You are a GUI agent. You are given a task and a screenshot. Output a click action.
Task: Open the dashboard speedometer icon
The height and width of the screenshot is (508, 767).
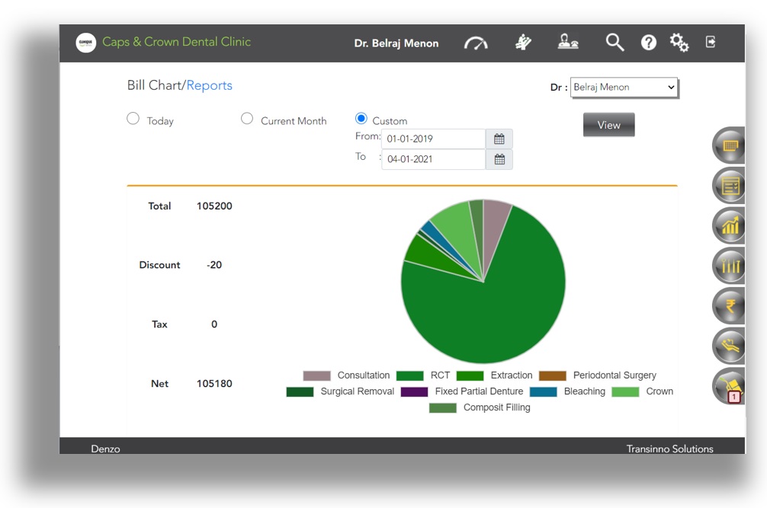point(476,43)
